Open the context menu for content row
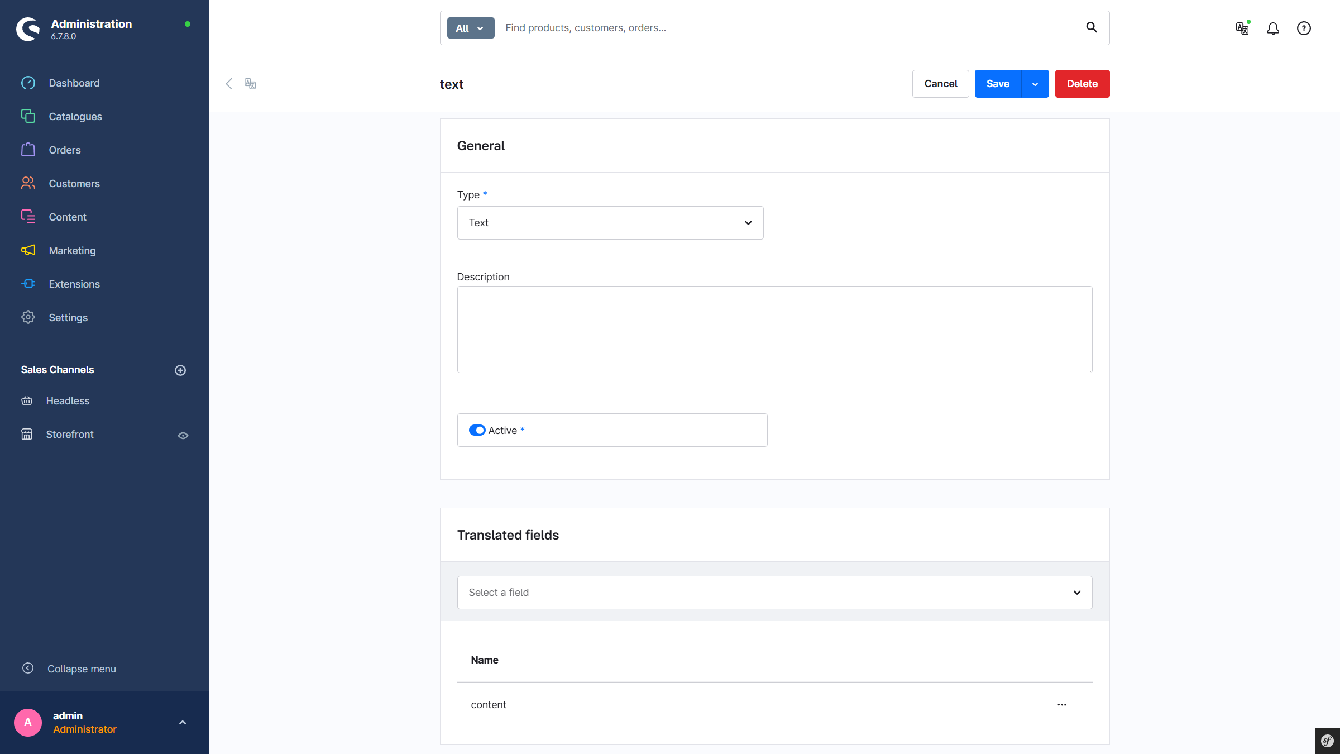This screenshot has height=754, width=1340. pos(1062,704)
